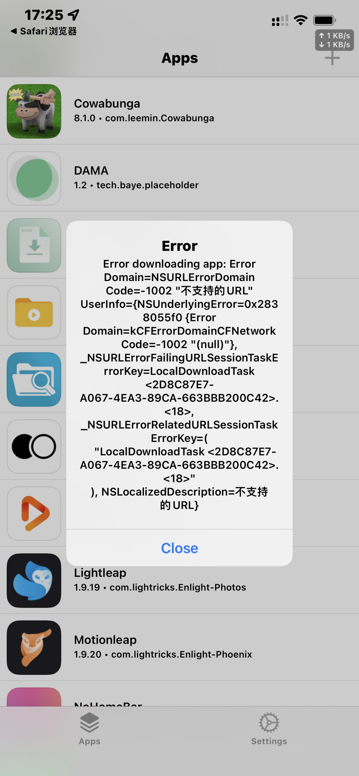Screen dimensions: 359x776
Task: Tap the network speed indicator overlay
Action: click(335, 40)
